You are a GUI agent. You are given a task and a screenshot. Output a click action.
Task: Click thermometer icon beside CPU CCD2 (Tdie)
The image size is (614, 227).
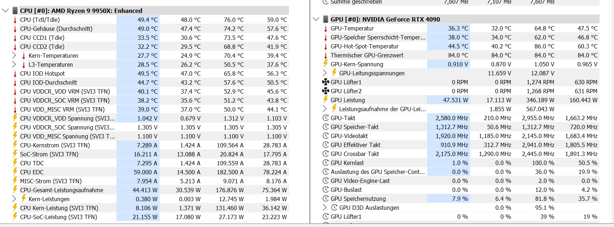pyautogui.click(x=15, y=47)
